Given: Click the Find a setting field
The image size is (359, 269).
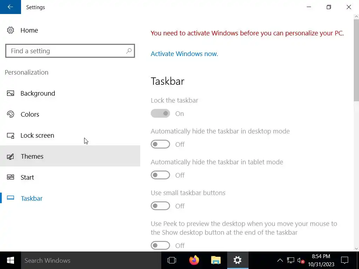Looking at the screenshot, I should [x=70, y=51].
